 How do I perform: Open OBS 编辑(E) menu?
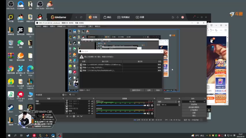[x=46, y=26]
